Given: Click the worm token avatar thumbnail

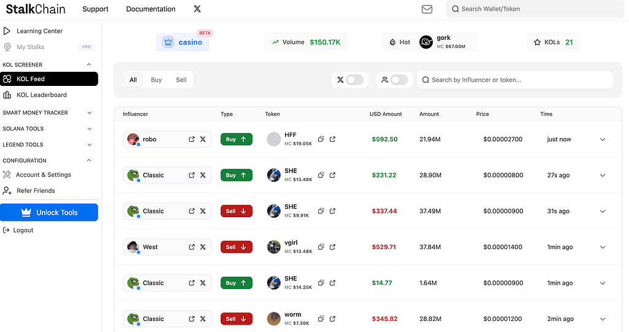Looking at the screenshot, I should (273, 318).
